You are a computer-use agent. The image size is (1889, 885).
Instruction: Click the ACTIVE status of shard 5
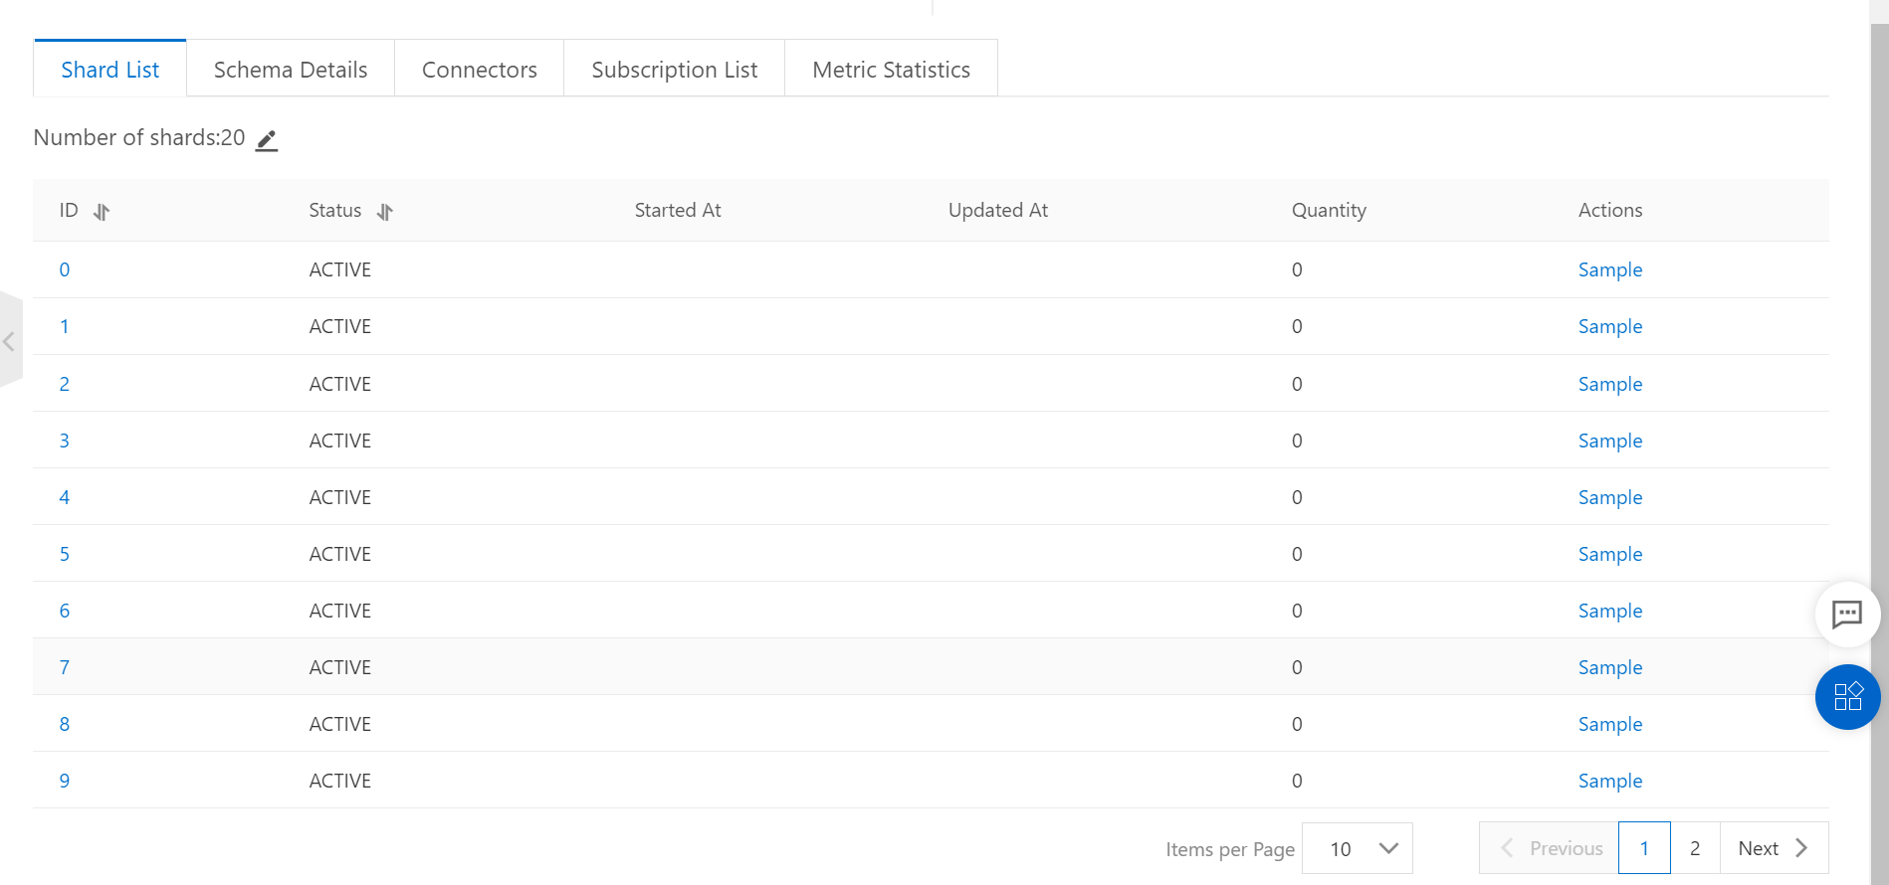pos(339,554)
